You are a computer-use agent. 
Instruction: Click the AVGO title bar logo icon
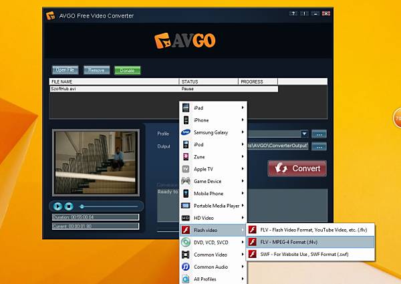click(x=50, y=15)
